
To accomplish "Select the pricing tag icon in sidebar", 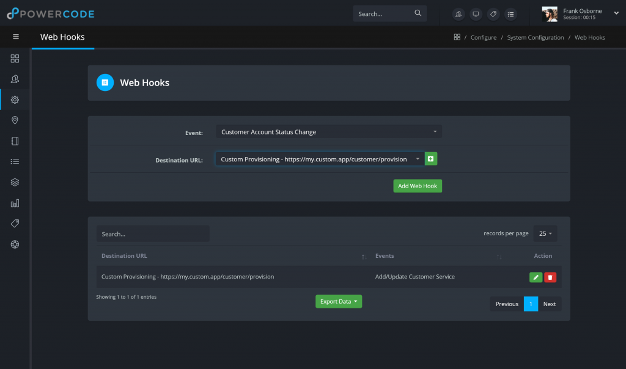I will tap(15, 223).
